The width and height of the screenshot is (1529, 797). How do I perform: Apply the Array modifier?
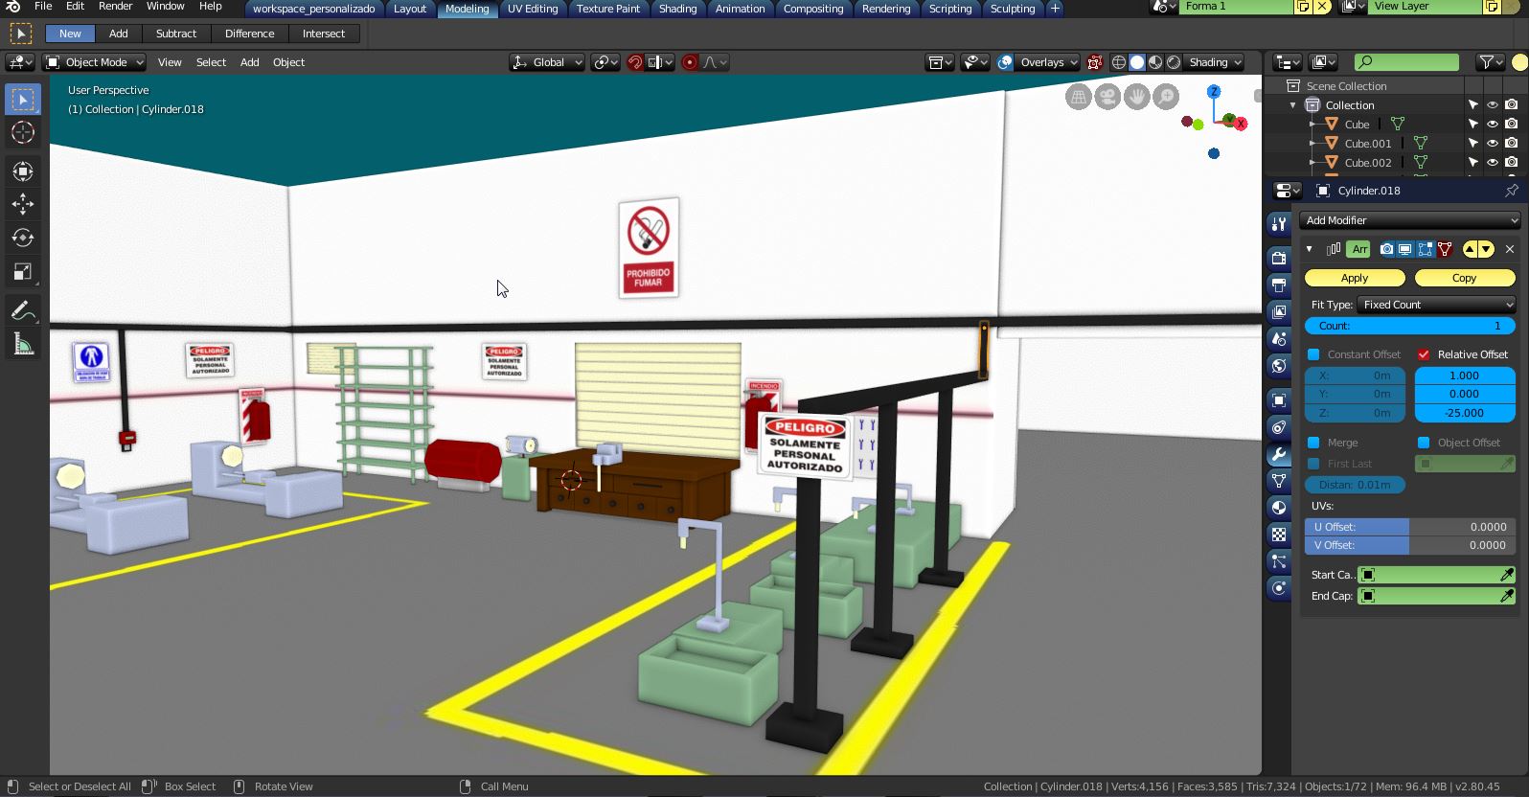point(1355,278)
